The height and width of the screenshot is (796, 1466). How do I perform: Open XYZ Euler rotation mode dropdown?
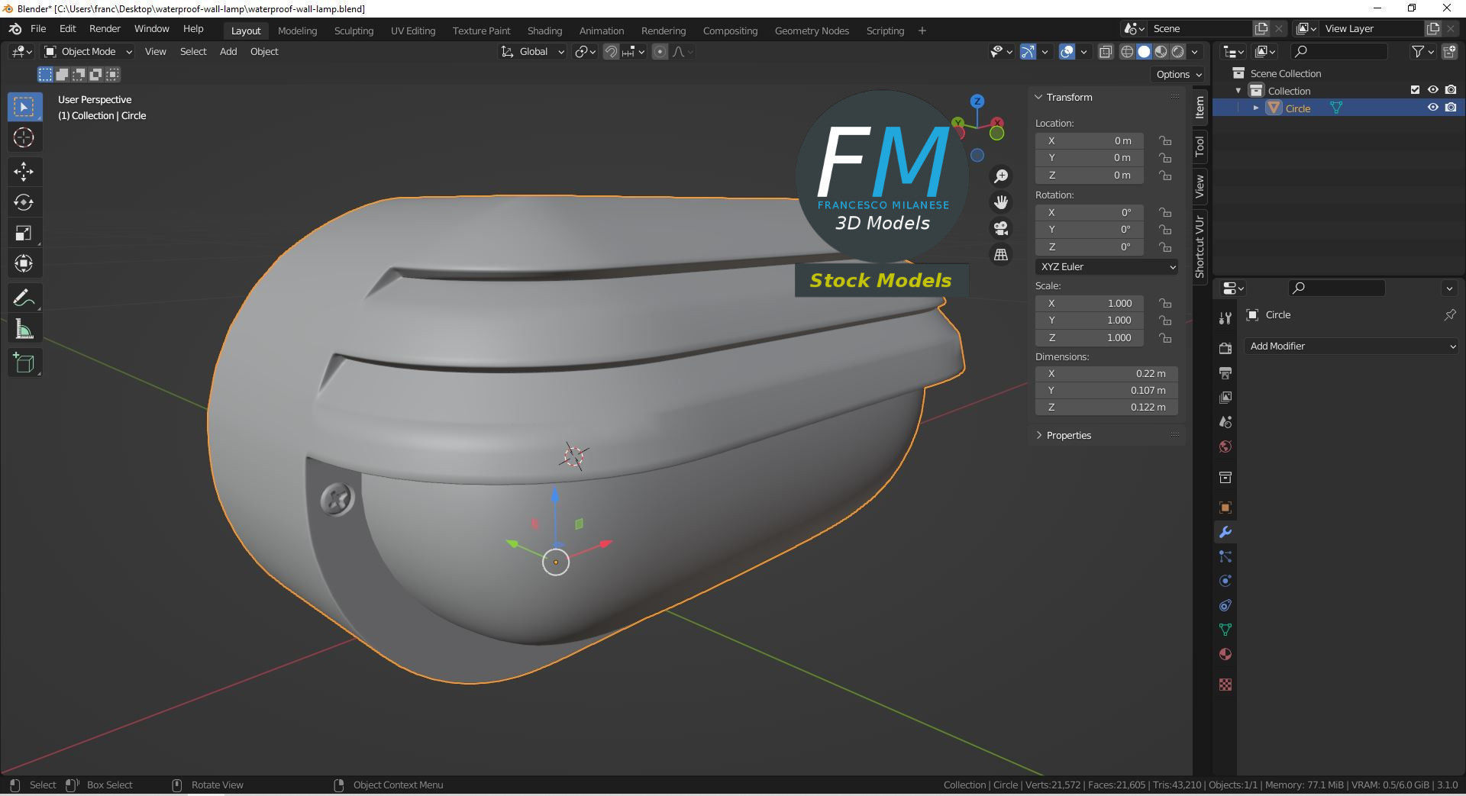1106,266
